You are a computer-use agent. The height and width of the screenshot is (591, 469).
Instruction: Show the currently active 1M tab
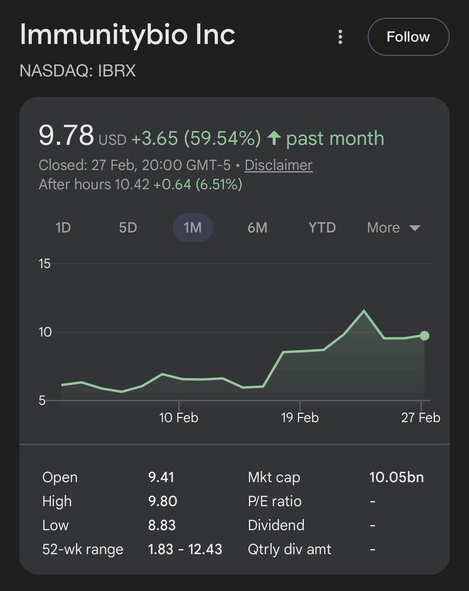(192, 228)
